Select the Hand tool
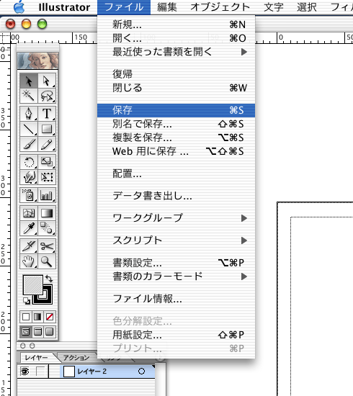Image resolution: width=353 pixels, height=396 pixels. 29,261
